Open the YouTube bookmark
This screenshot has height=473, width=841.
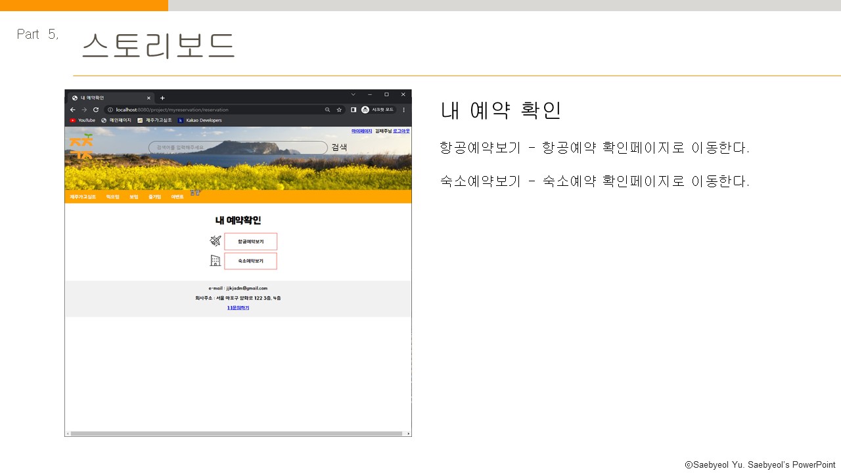pyautogui.click(x=82, y=120)
